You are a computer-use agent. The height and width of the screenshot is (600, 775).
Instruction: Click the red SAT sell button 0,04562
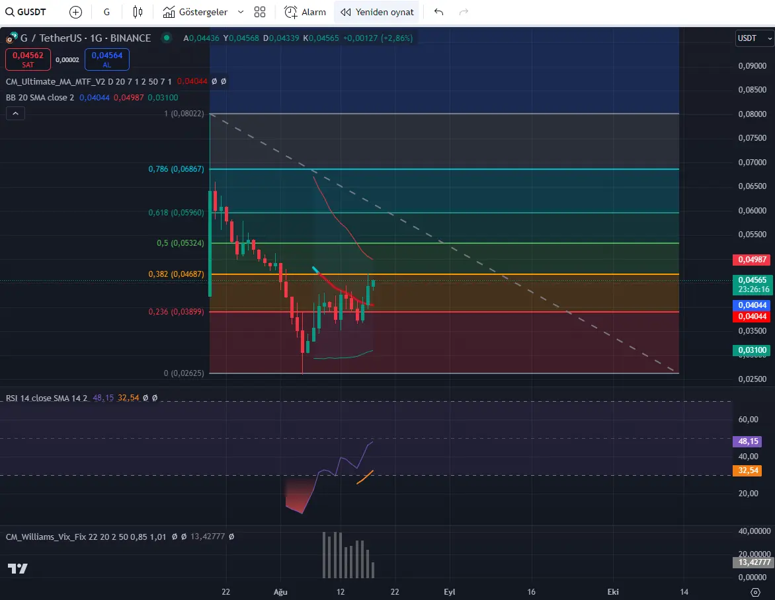click(x=28, y=59)
